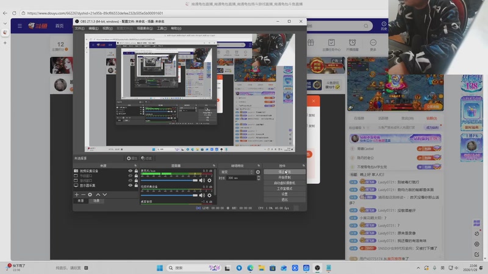Click the browser address bar URL

[x=95, y=13]
